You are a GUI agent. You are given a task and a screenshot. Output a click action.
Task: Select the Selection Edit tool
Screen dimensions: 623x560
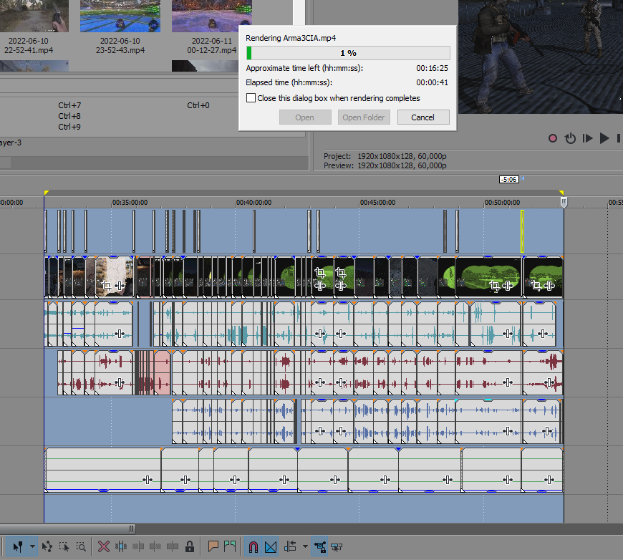coord(64,547)
